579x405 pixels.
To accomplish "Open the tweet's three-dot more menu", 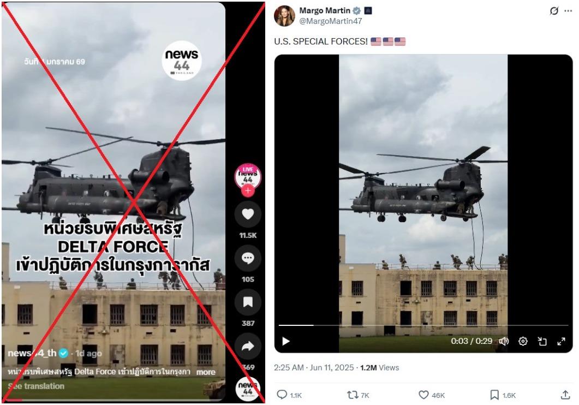I will click(x=568, y=11).
